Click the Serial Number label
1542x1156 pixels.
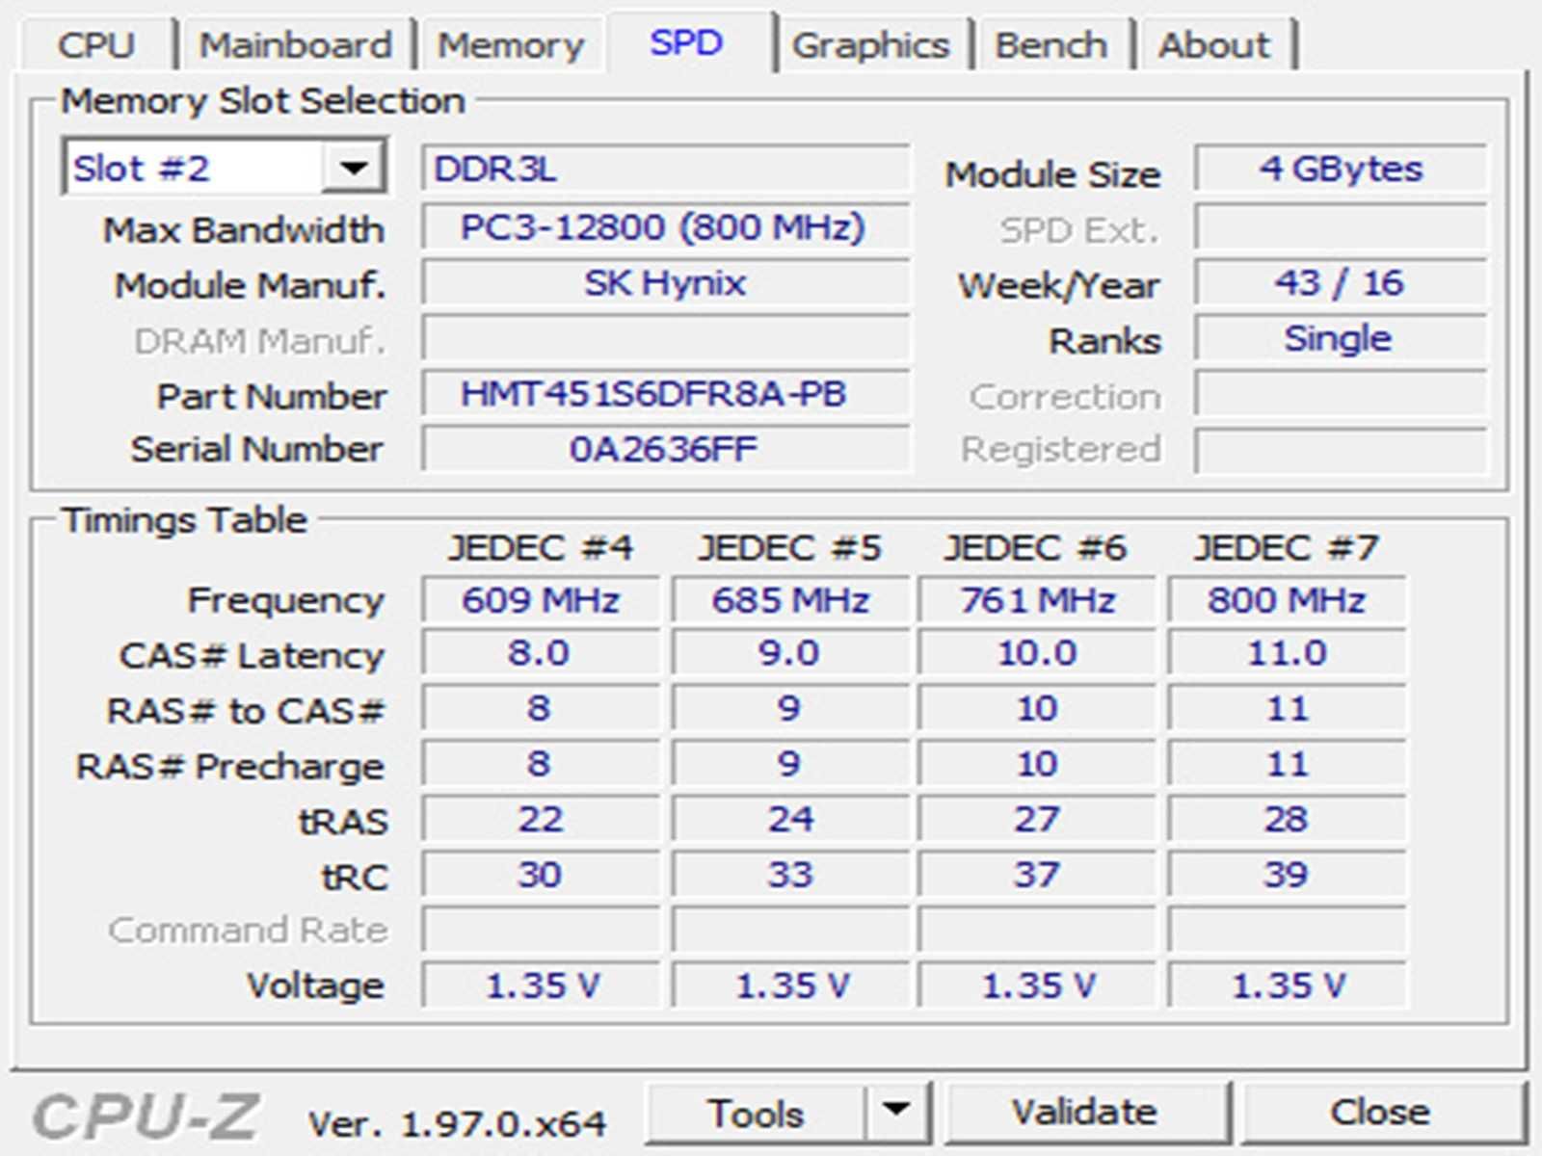coord(257,449)
